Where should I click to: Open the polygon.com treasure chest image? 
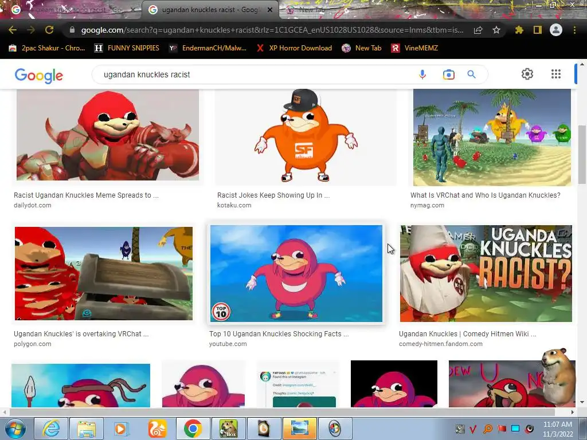pyautogui.click(x=104, y=273)
